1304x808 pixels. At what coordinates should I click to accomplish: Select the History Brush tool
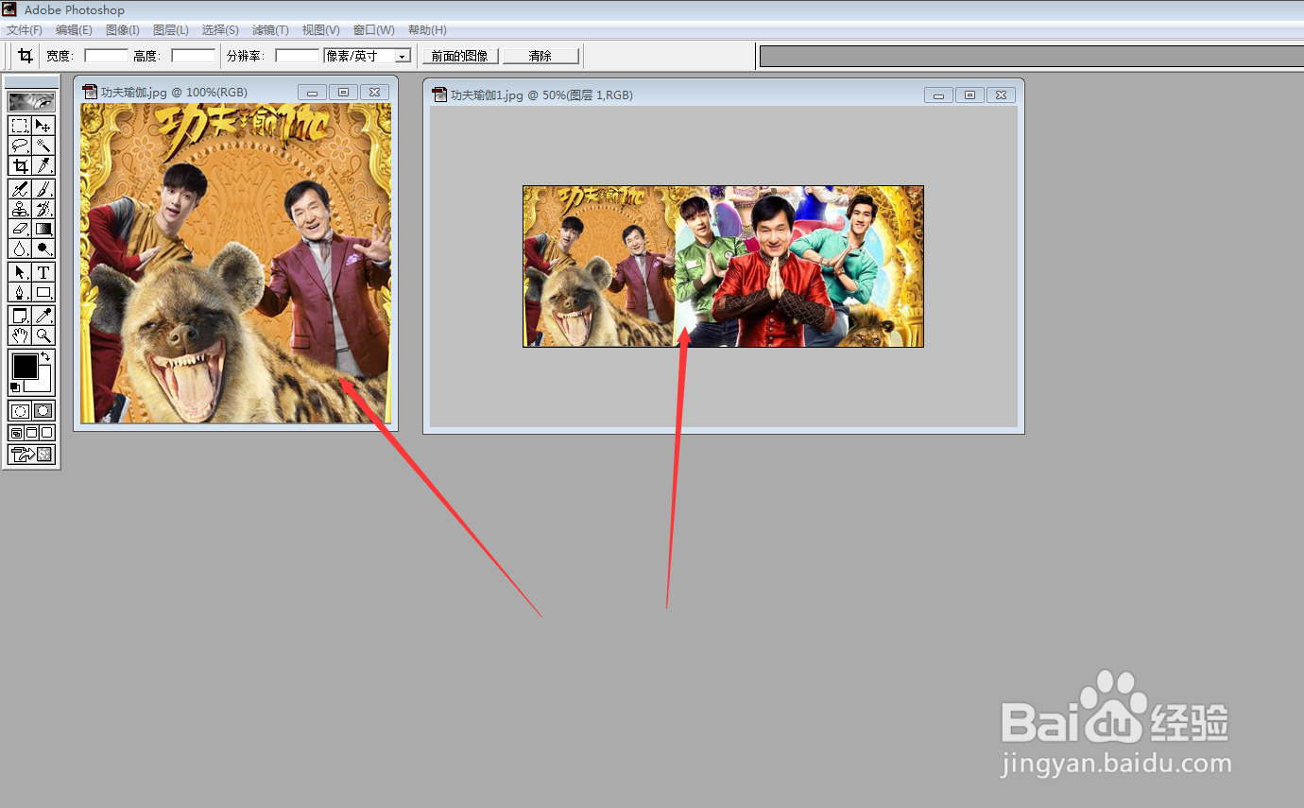[43, 209]
